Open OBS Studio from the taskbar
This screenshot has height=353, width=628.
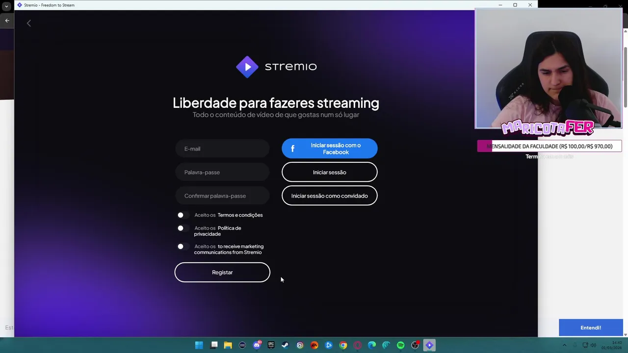[415, 345]
